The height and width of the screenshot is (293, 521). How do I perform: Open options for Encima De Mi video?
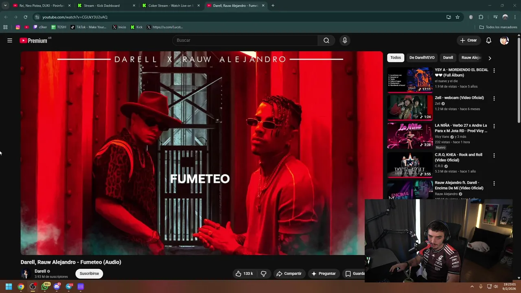point(494,184)
